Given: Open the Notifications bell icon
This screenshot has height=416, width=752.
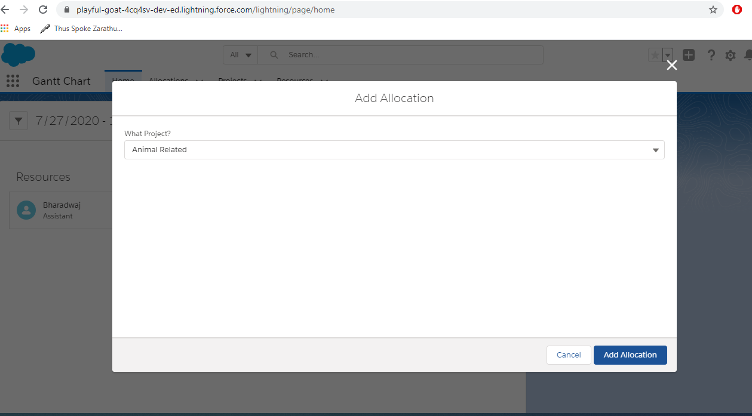Looking at the screenshot, I should (x=748, y=55).
